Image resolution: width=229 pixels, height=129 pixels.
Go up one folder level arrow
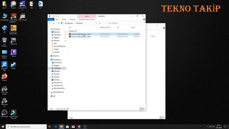click(59, 23)
